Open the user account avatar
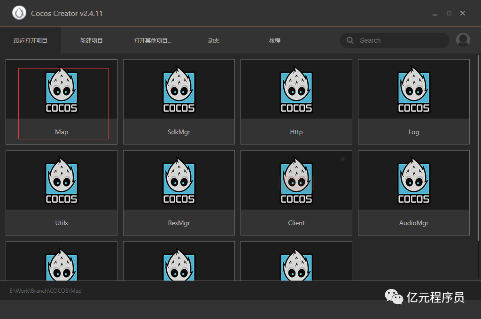Image resolution: width=481 pixels, height=319 pixels. coord(463,40)
